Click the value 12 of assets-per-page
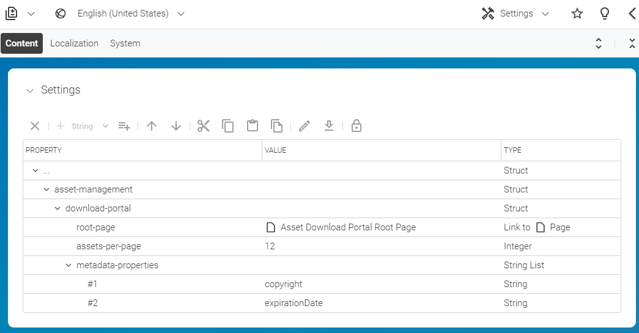 270,246
